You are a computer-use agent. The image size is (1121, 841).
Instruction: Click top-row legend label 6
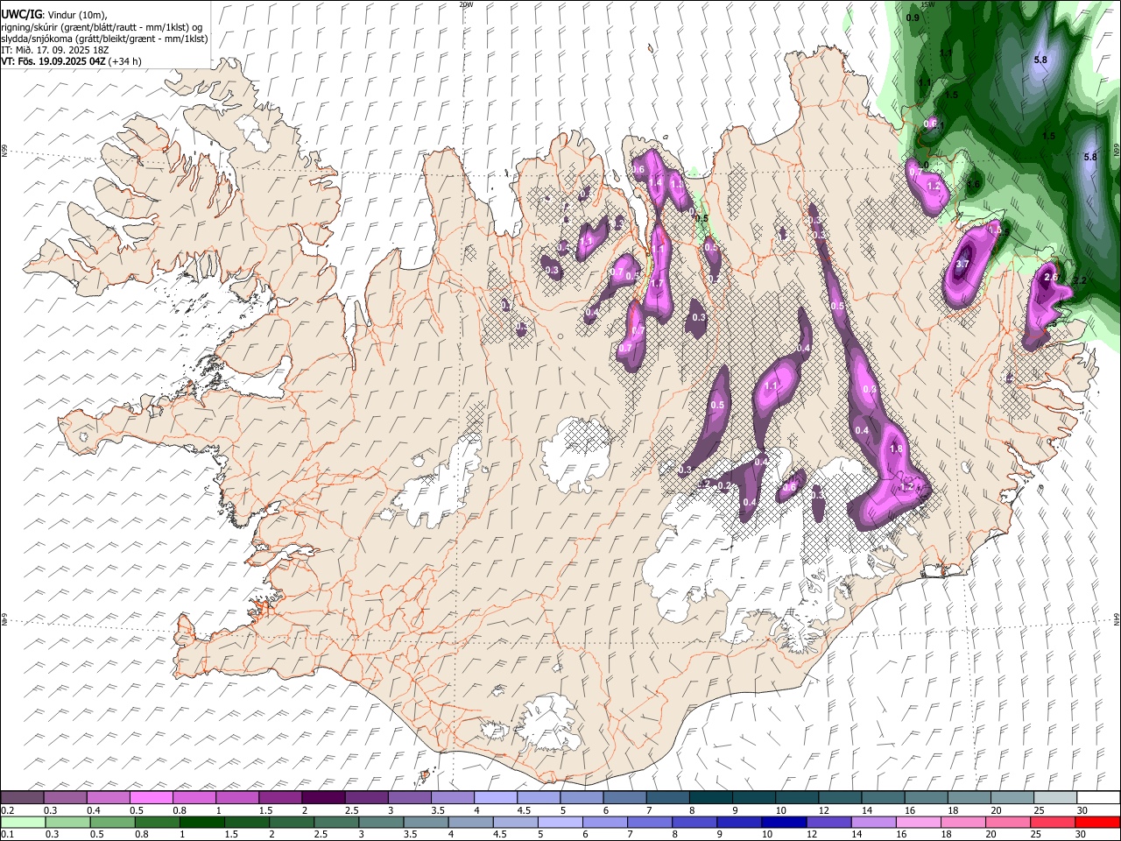(x=604, y=810)
